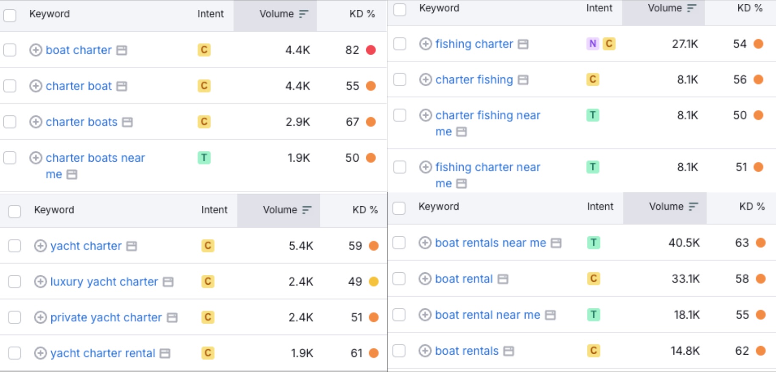Viewport: 776px width, 372px height.
Task: Open the SERP icon next to yacht charter
Action: pos(132,246)
